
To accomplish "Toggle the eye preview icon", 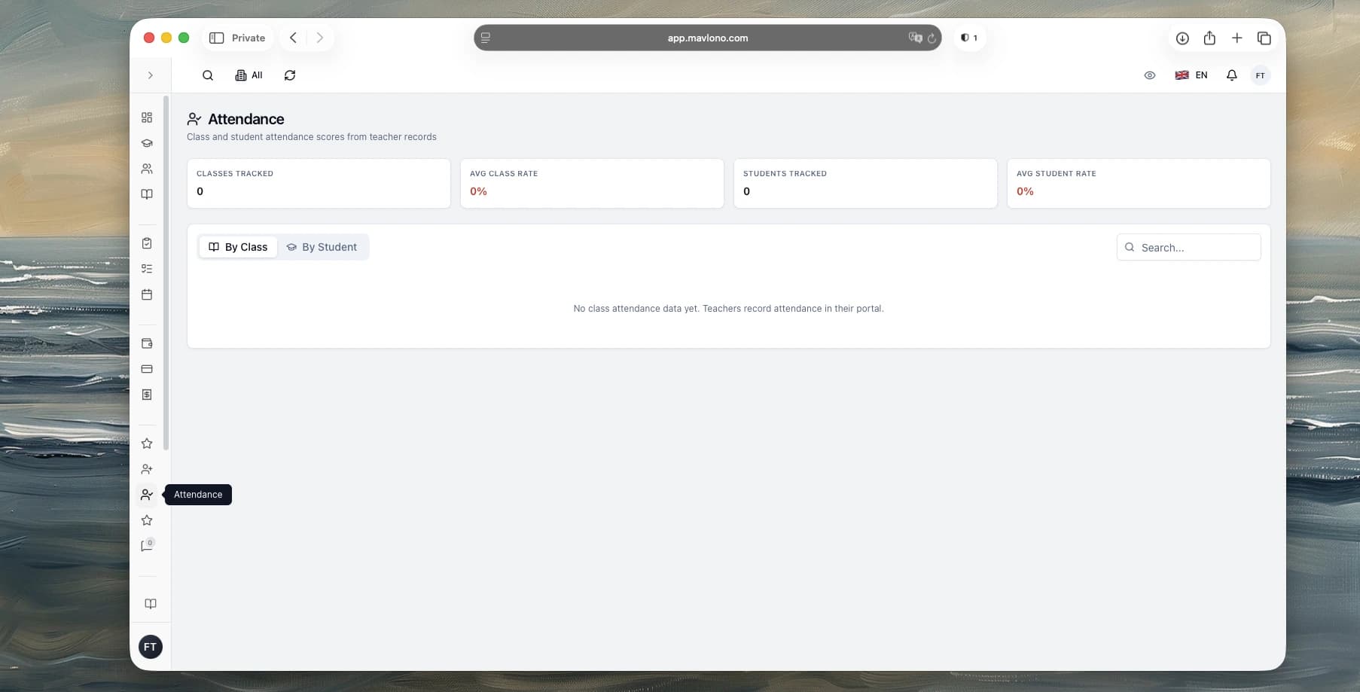I will click(1150, 75).
